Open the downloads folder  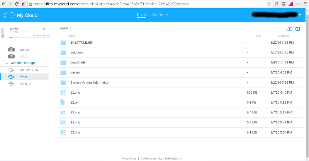[78, 62]
